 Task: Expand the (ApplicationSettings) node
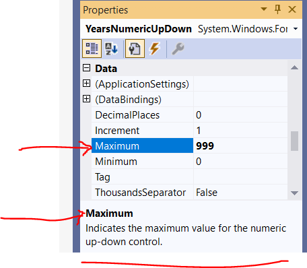coord(86,83)
